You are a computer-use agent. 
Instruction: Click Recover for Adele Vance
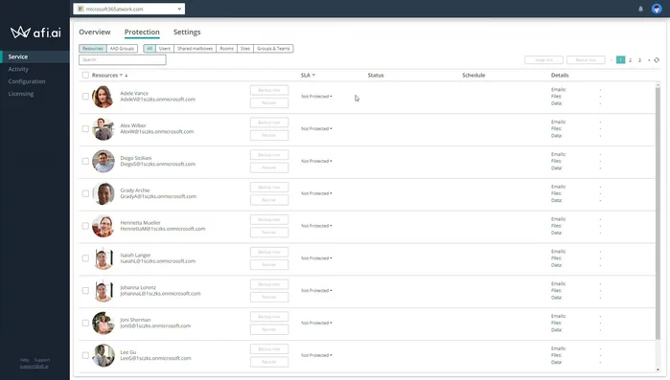269,103
